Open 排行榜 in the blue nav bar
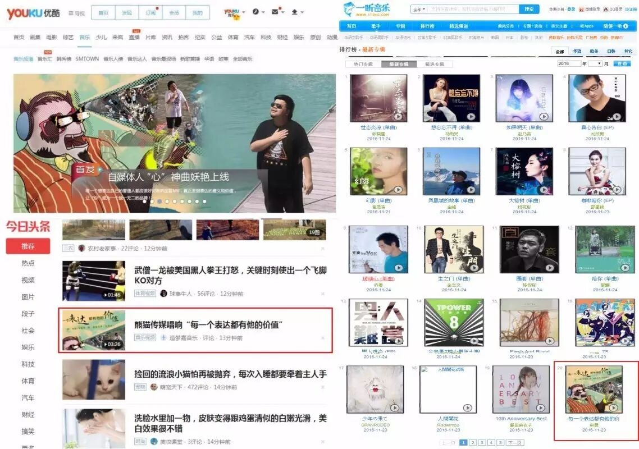 click(x=427, y=26)
